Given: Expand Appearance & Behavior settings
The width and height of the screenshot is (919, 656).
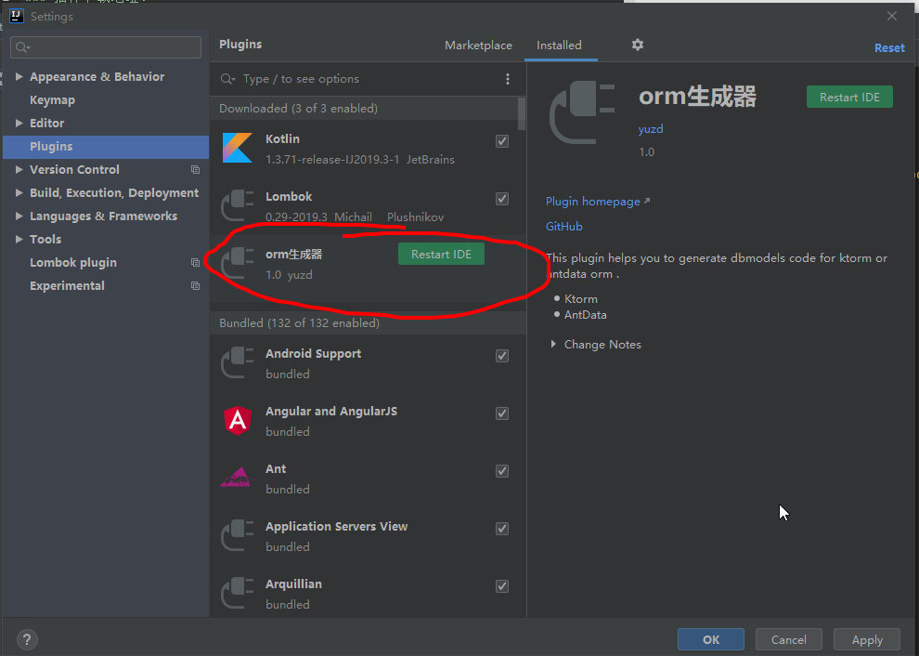Looking at the screenshot, I should click(19, 76).
